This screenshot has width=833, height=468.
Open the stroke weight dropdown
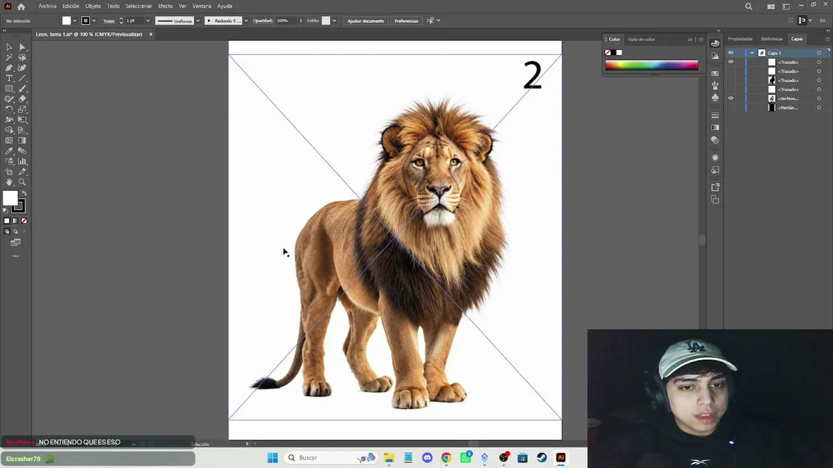[148, 21]
